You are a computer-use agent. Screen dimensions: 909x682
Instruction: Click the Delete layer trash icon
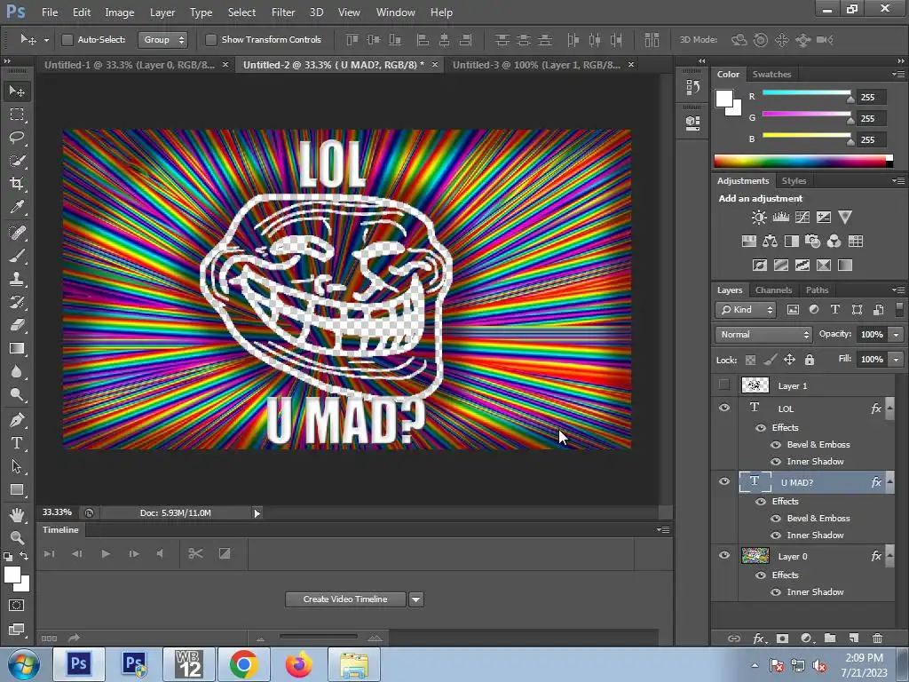(x=877, y=638)
